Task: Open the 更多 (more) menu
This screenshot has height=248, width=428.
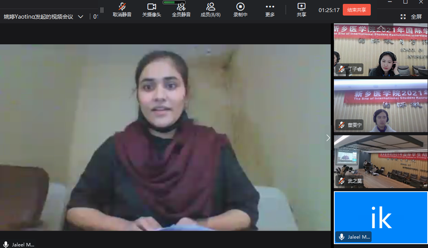Action: pos(270,7)
